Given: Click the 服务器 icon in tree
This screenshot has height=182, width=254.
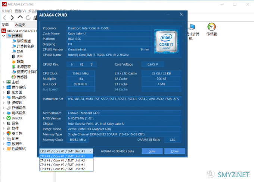Looking at the screenshot, I should coord(9,92).
